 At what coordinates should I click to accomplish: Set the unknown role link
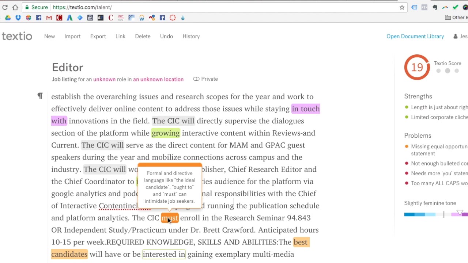click(x=104, y=79)
